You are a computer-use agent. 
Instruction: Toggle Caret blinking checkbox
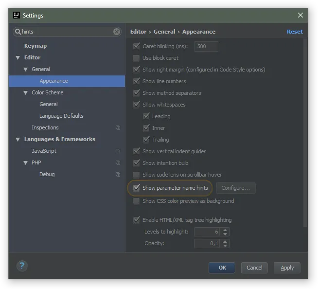pyautogui.click(x=137, y=46)
